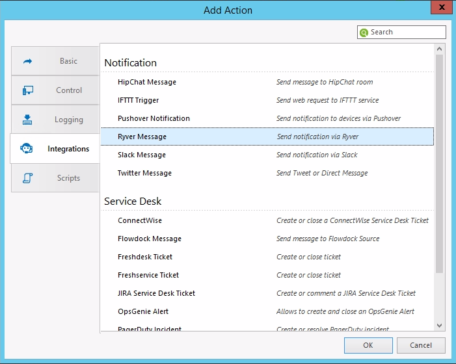456x364 pixels.
Task: Click the green search magnifier icon
Action: pos(364,32)
